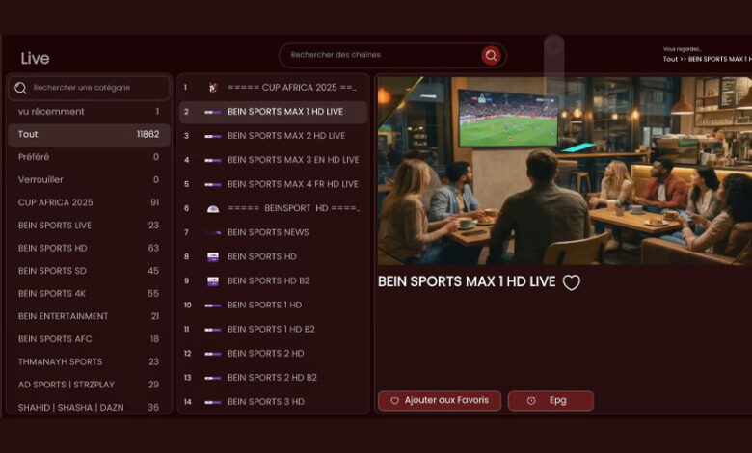The image size is (752, 453).
Task: Open the Verrouiller locked category
Action: pyautogui.click(x=89, y=179)
